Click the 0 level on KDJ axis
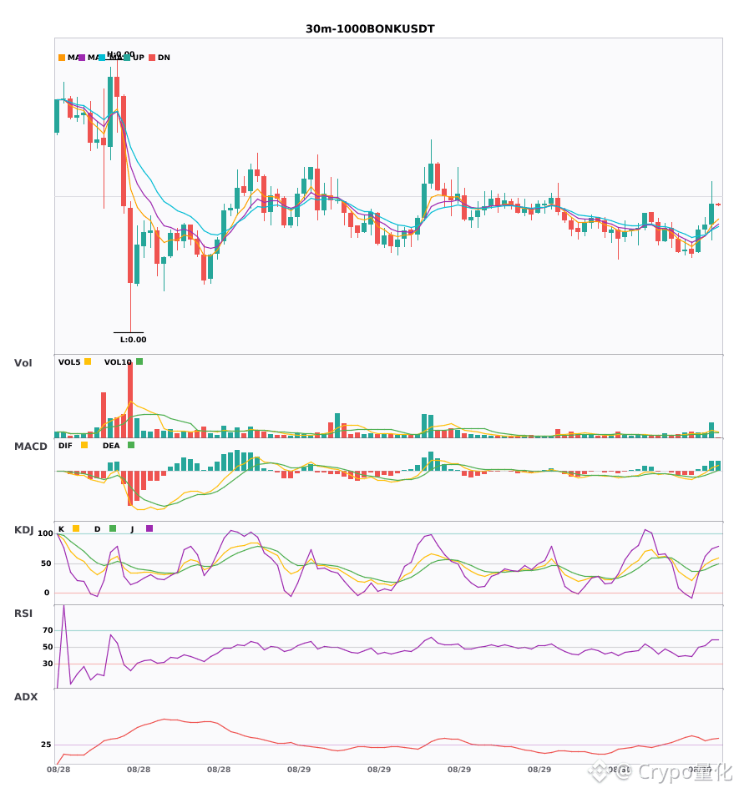Image resolution: width=739 pixels, height=793 pixels. [x=47, y=593]
